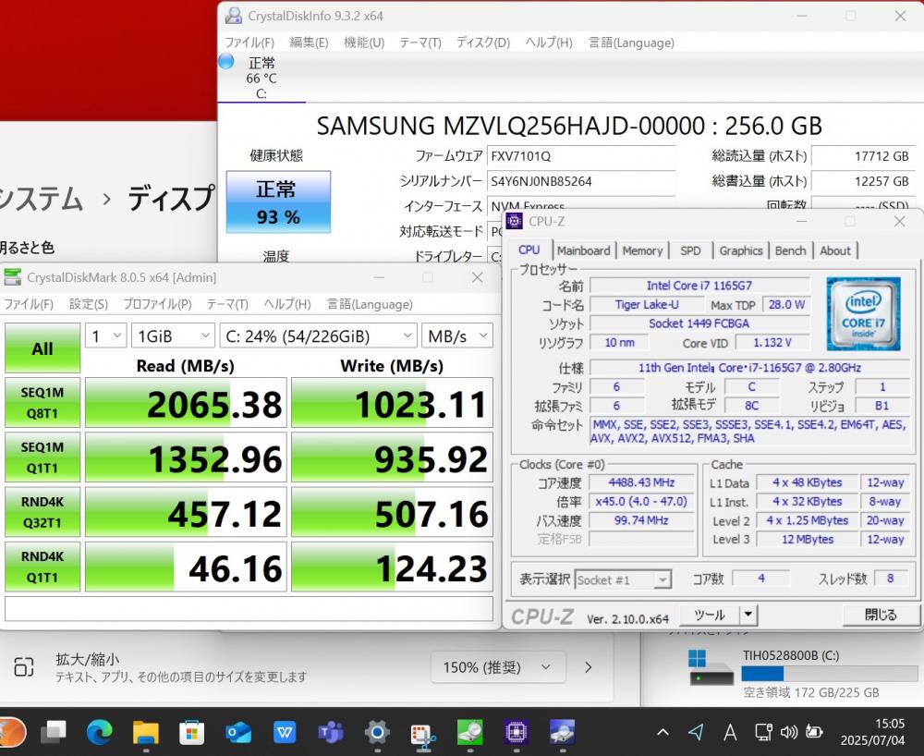Open the arrow dropdown next to ツール
This screenshot has height=756, width=924.
748,615
